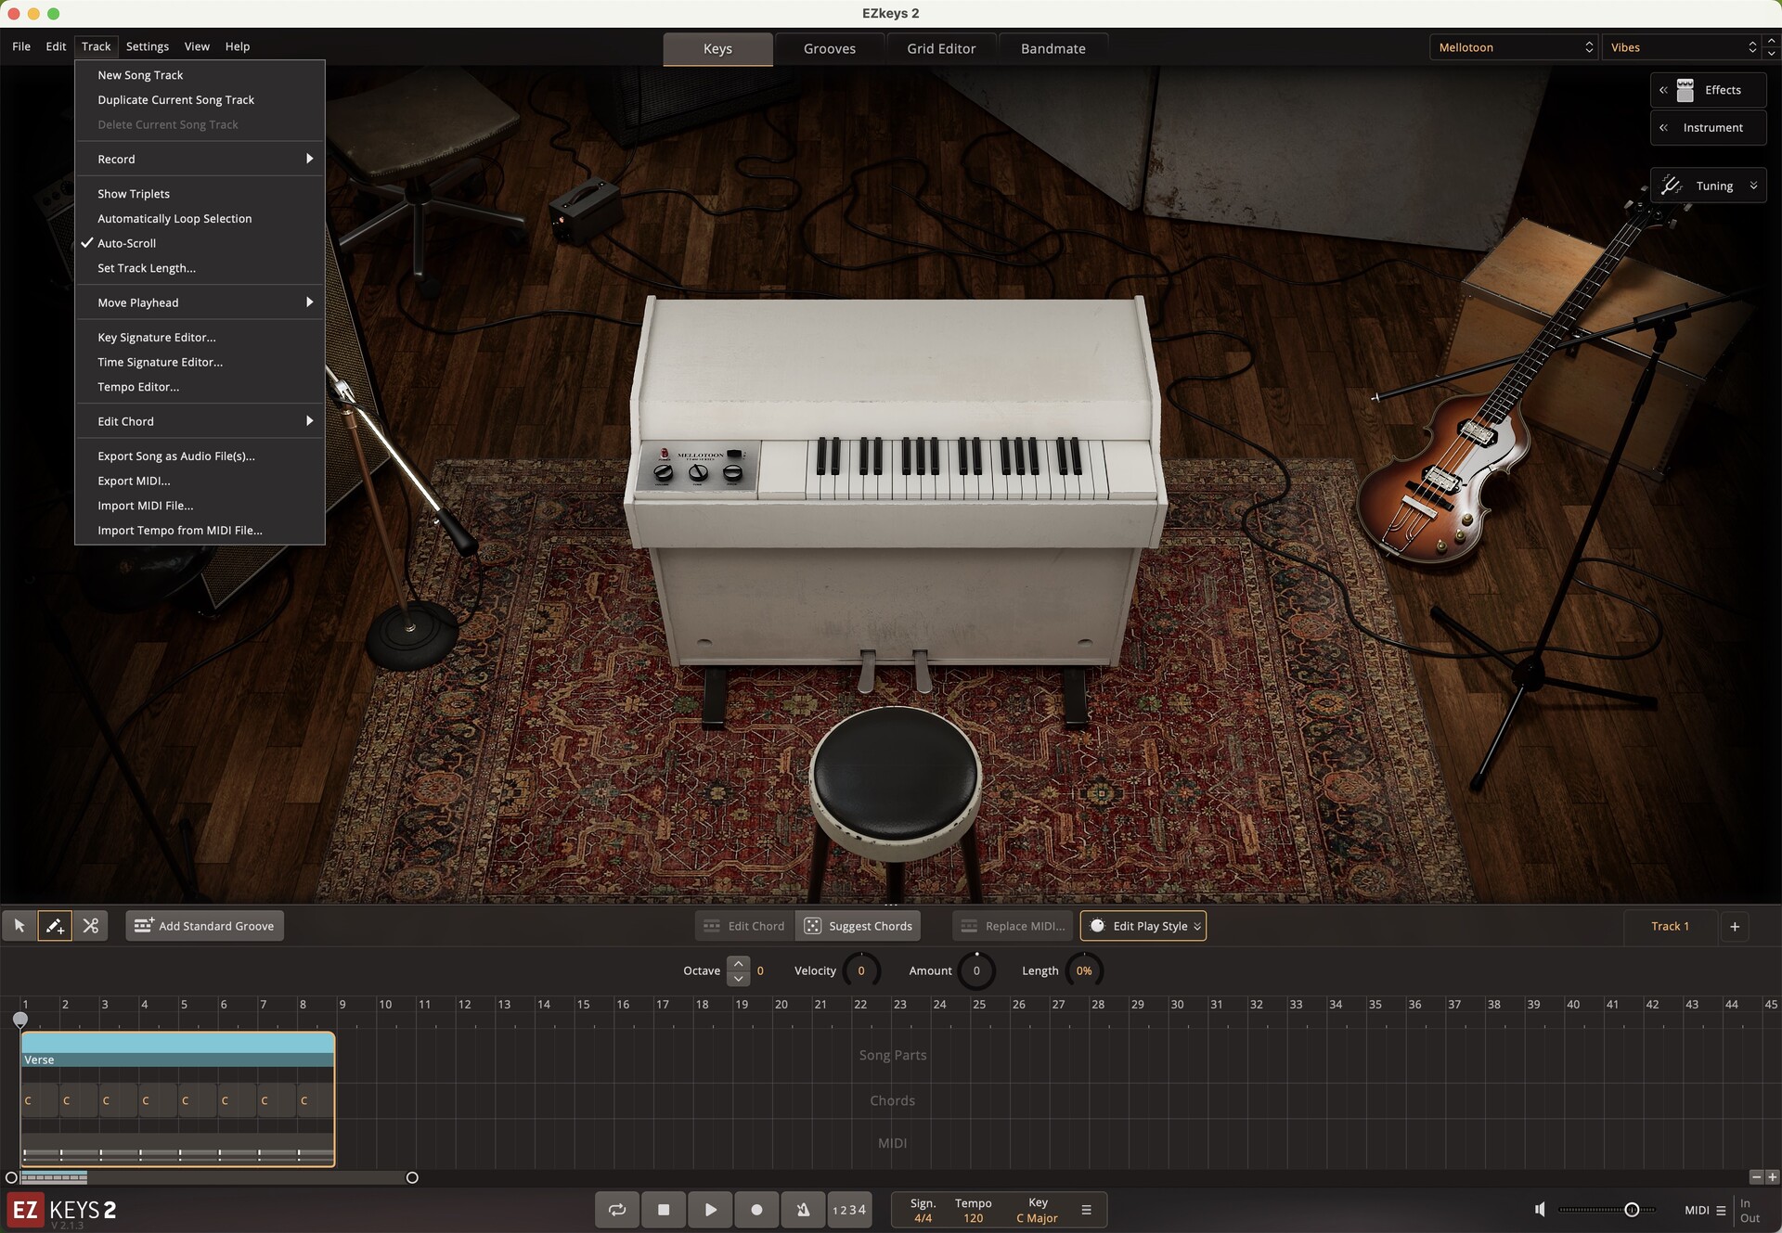Click Add Standard Groove button
Viewport: 1782px width, 1233px height.
[205, 926]
